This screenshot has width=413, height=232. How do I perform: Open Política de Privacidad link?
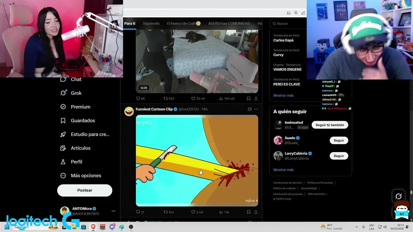pos(320,183)
